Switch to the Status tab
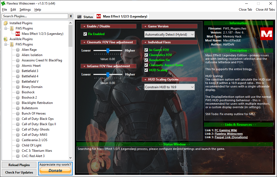 pyautogui.click(x=85, y=17)
